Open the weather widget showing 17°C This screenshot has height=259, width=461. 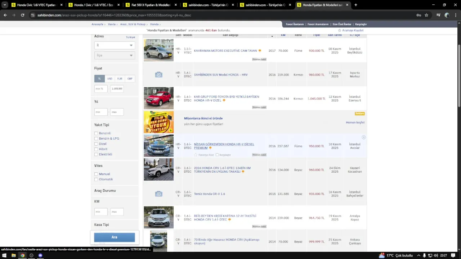point(395,255)
